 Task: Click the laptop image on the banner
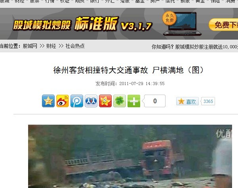182,24
